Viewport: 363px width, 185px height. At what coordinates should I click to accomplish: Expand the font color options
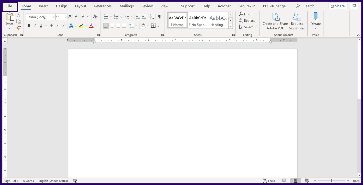(x=95, y=26)
